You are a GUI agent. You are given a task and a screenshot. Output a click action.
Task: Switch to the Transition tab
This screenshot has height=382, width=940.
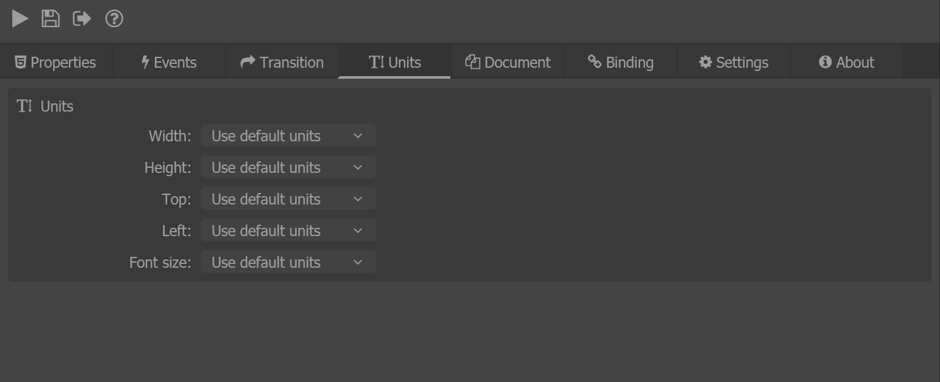pos(282,62)
